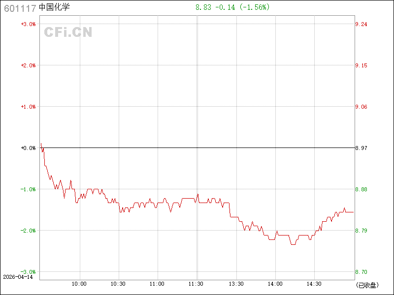Select the stock name 中国化学

pos(54,7)
